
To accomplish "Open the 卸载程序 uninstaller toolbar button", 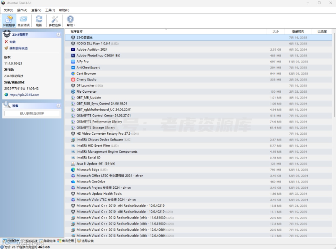I will (9, 21).
